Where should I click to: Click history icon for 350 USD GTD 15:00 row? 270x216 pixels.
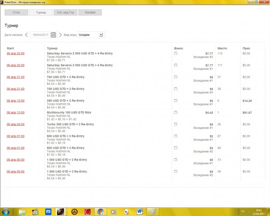175,100
